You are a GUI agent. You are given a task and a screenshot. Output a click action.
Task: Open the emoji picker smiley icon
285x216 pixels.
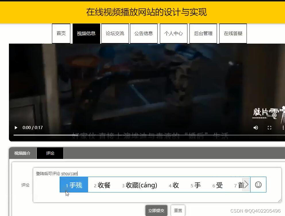[x=258, y=185]
